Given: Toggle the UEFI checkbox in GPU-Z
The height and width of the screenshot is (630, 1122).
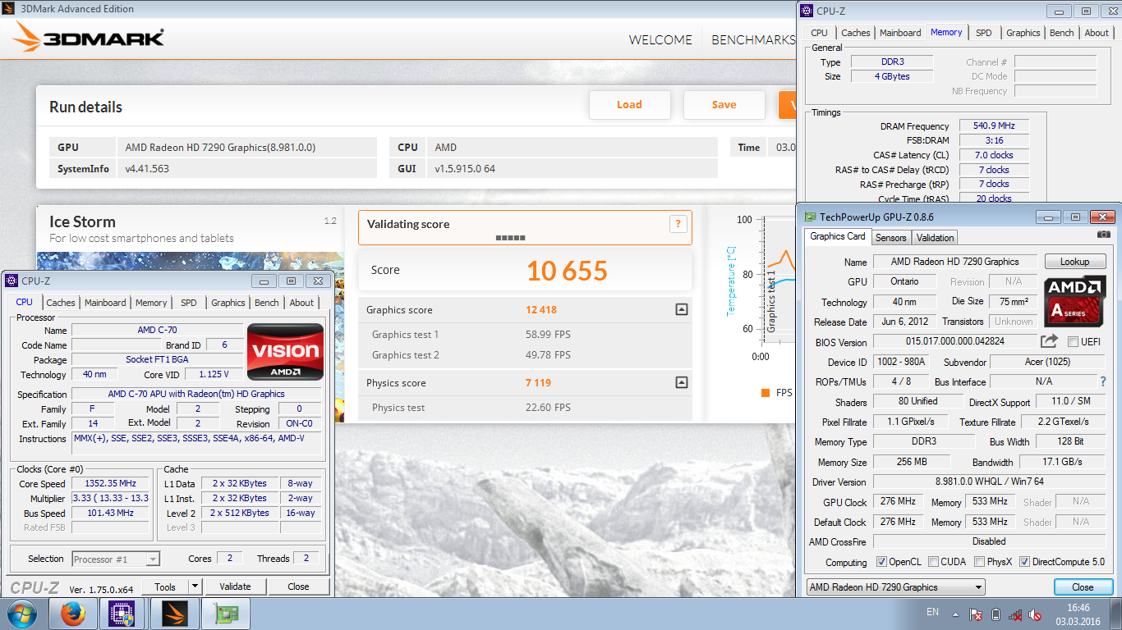Looking at the screenshot, I should (1073, 341).
